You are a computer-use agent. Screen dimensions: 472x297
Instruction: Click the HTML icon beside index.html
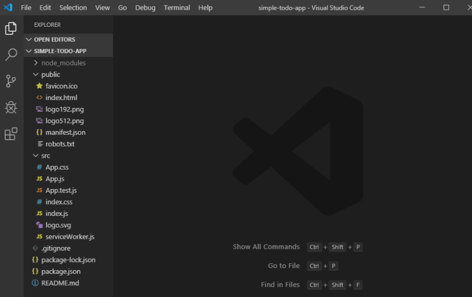coord(39,97)
